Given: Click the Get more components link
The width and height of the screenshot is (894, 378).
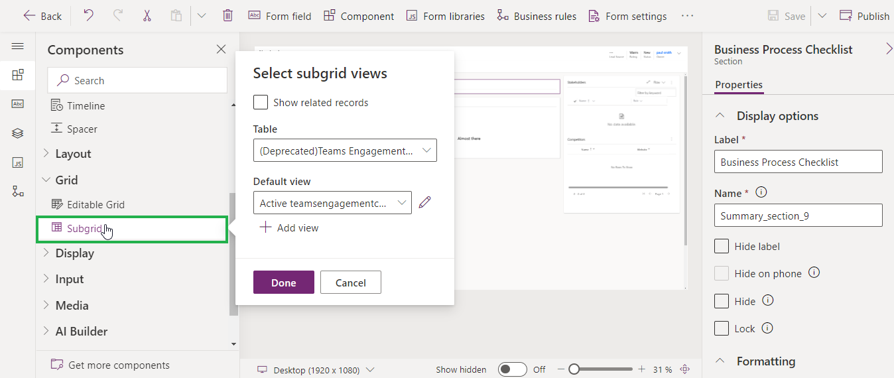Looking at the screenshot, I should (119, 365).
